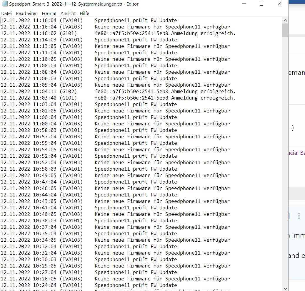
Task: Click the 10:54:05 (IVA103) log line
Action: tap(115, 149)
